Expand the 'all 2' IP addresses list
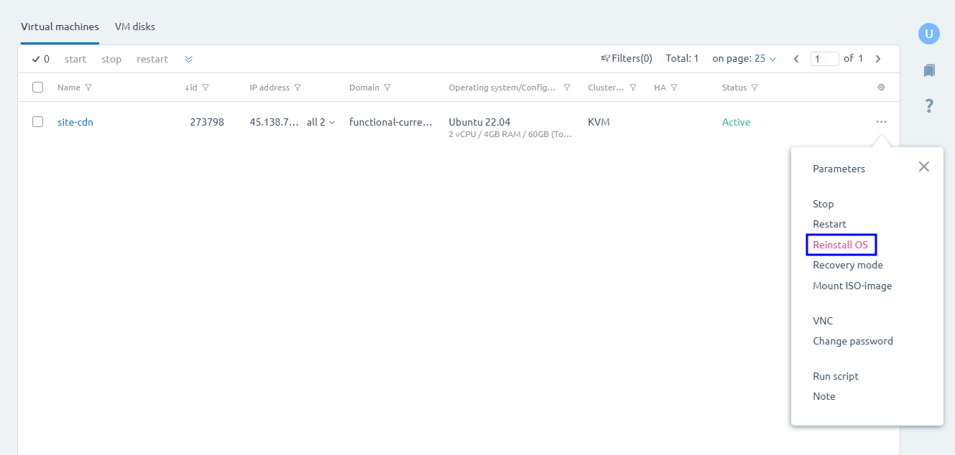Screen dimensions: 955x455 (x=321, y=122)
